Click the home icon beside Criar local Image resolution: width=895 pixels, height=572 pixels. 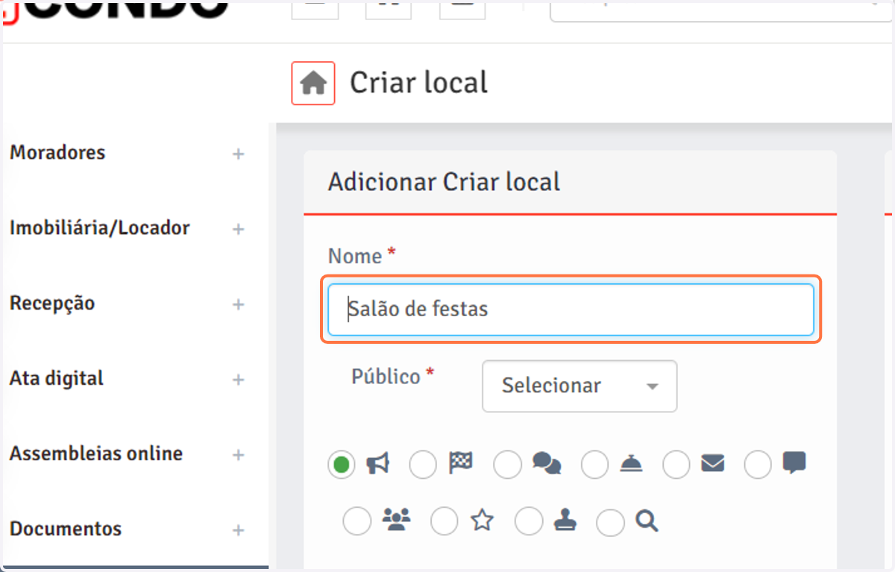[x=313, y=83]
